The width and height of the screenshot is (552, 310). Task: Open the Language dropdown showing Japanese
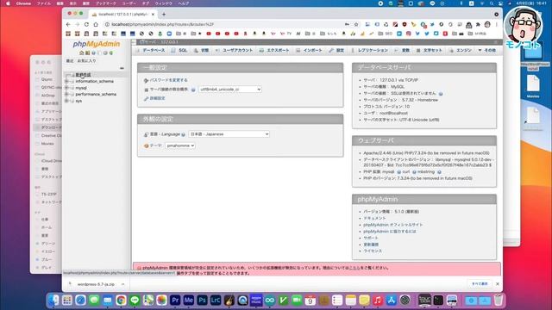tap(229, 134)
